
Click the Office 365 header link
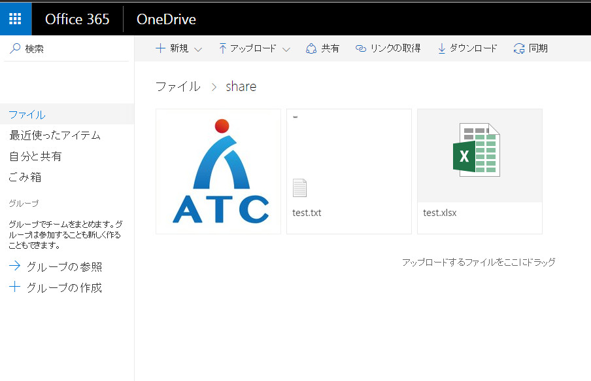point(77,19)
